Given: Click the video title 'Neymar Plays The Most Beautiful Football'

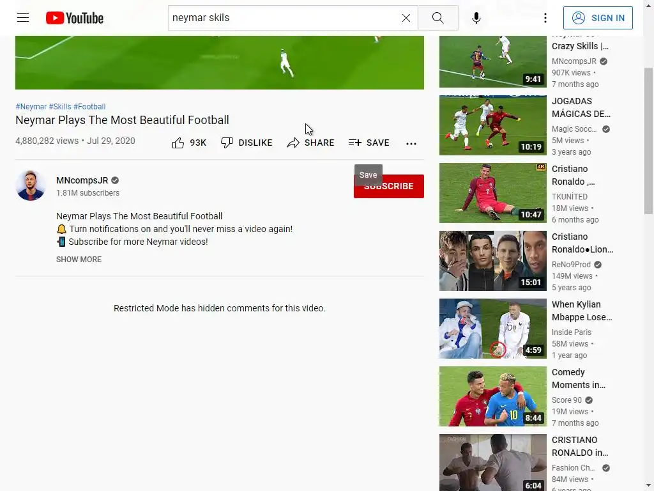Looking at the screenshot, I should tap(122, 120).
